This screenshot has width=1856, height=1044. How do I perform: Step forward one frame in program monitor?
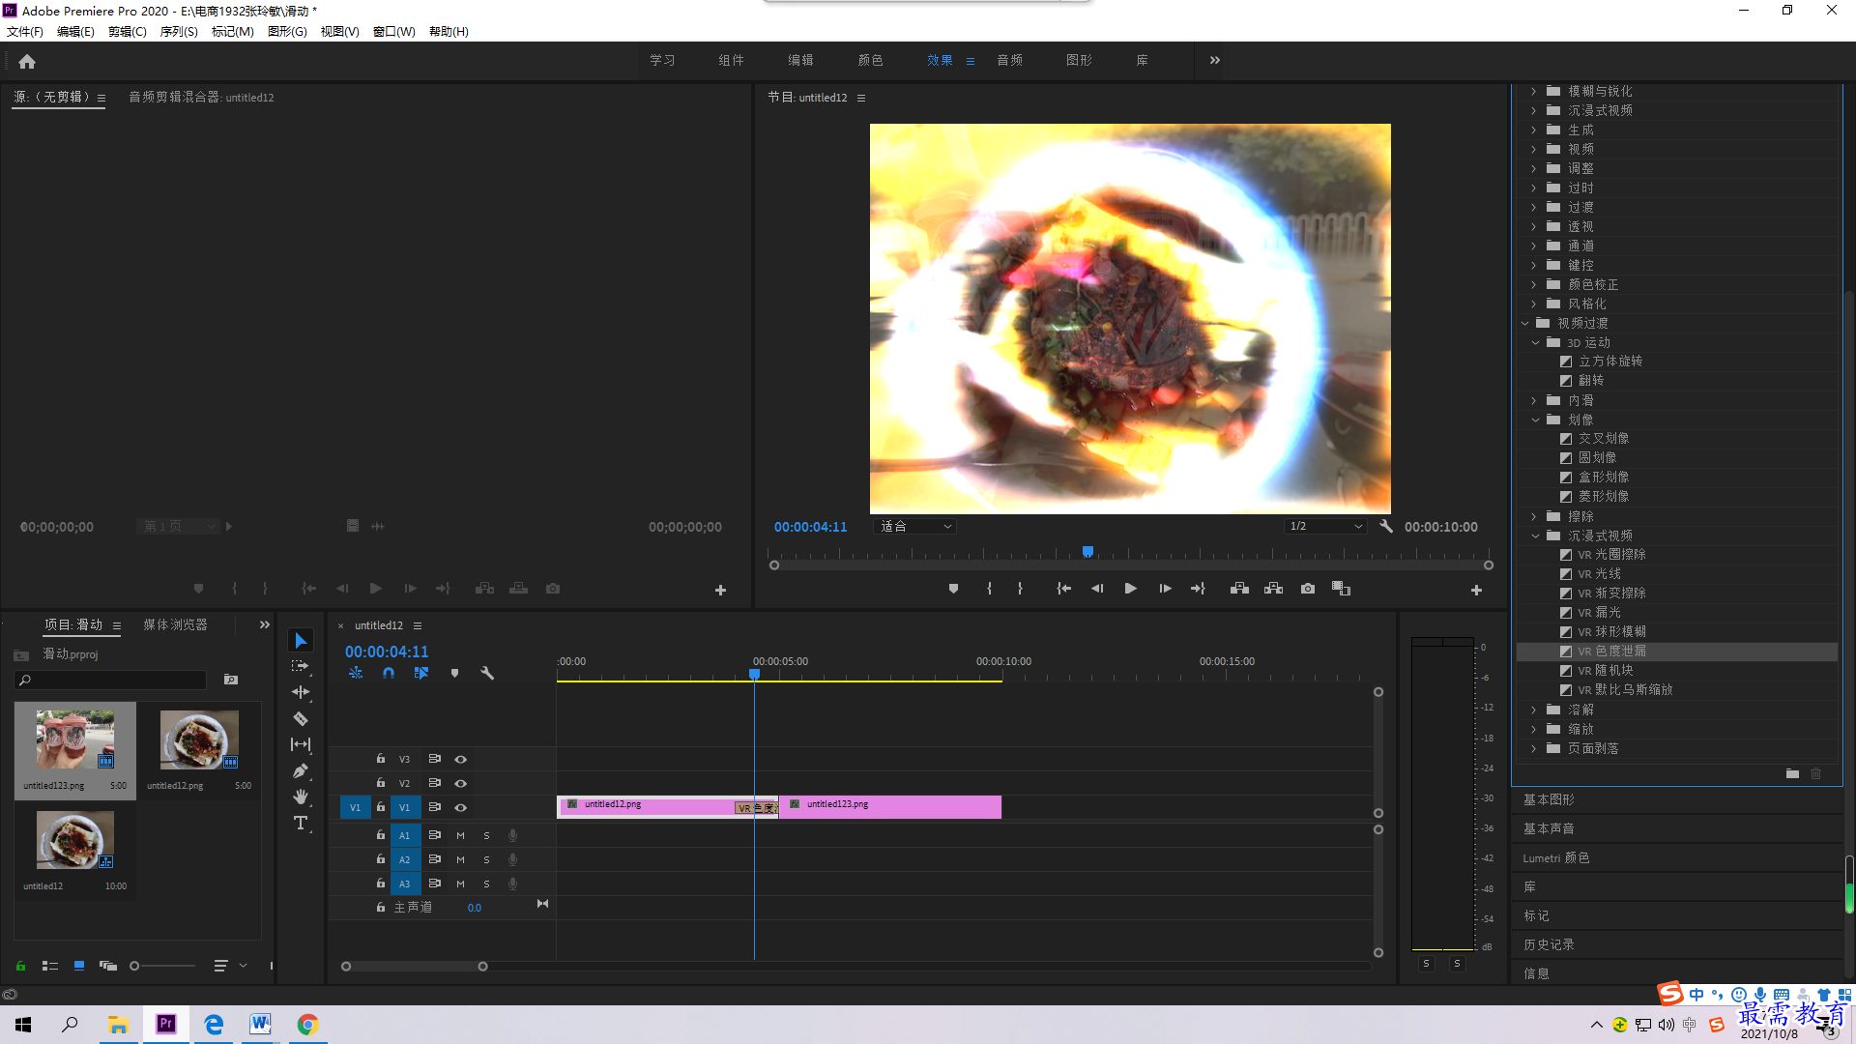[x=1165, y=589]
